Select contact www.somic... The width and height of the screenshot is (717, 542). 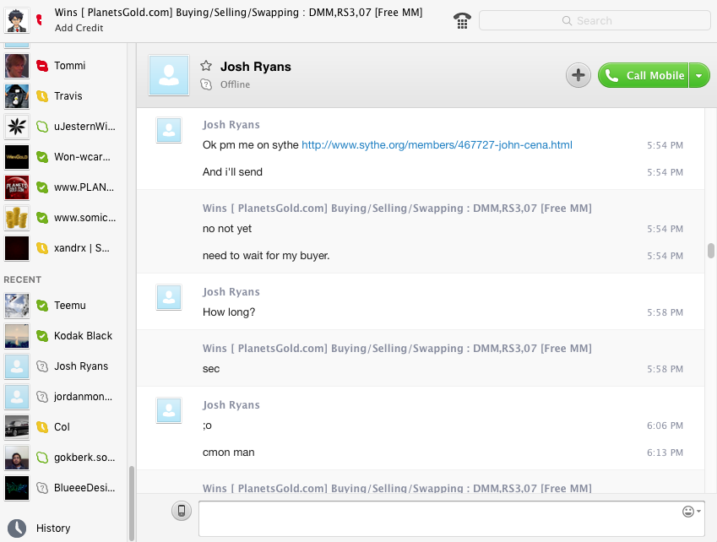(63, 218)
